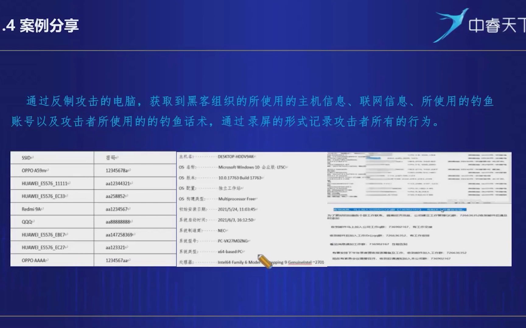This screenshot has height=328, width=526.
Task: Click the hostname value DESKTOP-HDDV9AK
Action: 236,157
